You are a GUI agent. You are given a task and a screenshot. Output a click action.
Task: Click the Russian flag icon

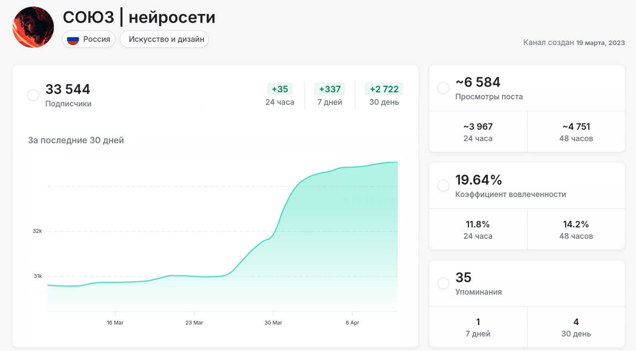(x=73, y=39)
